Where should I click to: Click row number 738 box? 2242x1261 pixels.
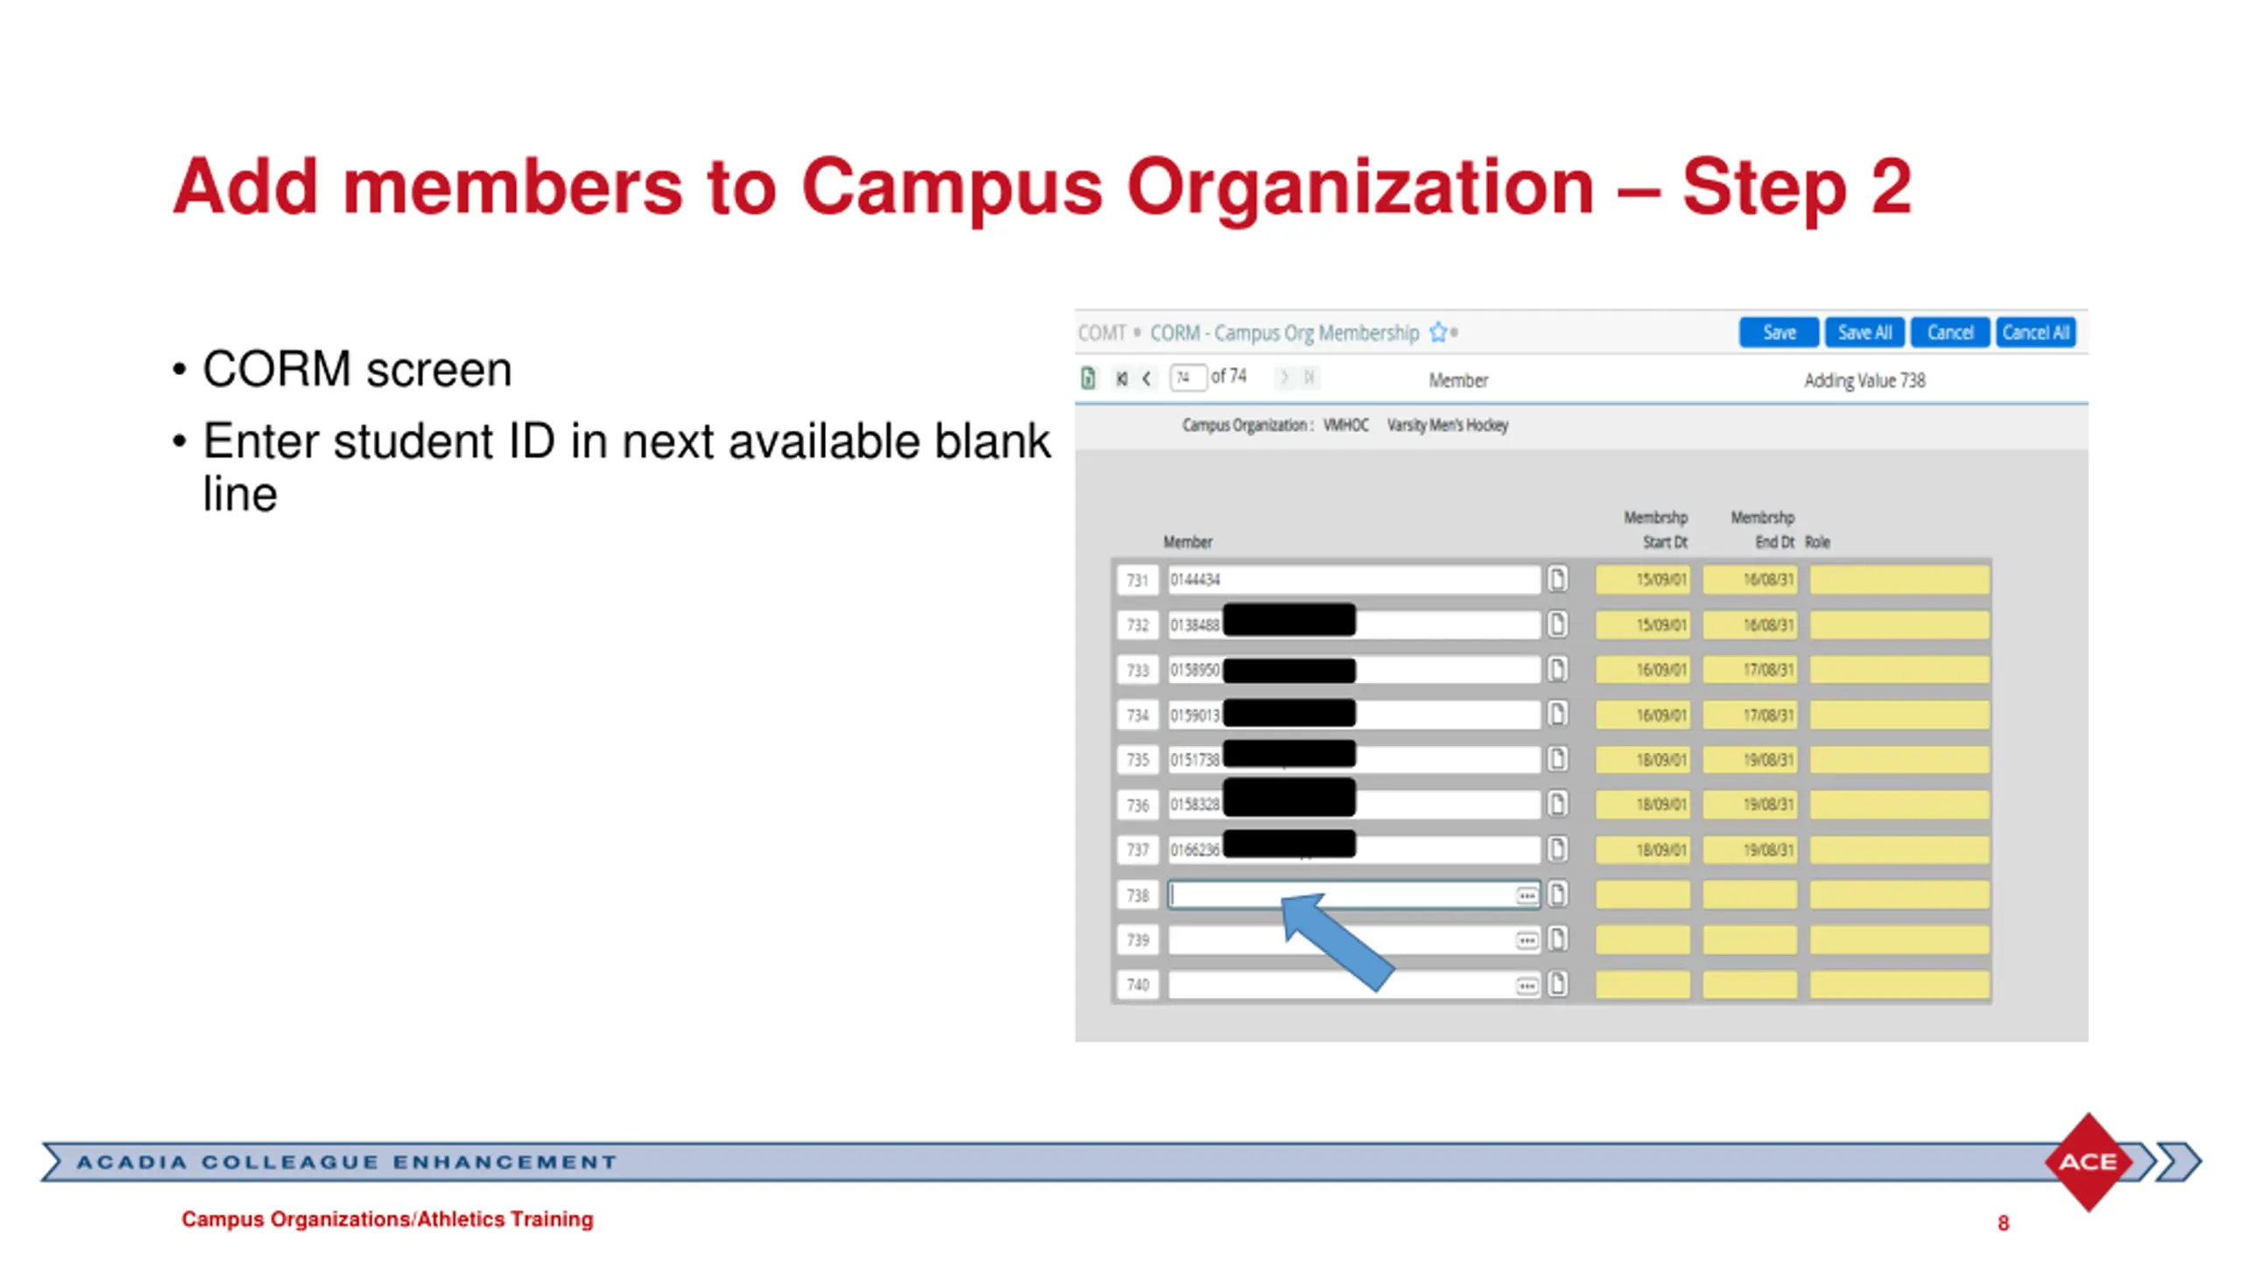tap(1138, 895)
